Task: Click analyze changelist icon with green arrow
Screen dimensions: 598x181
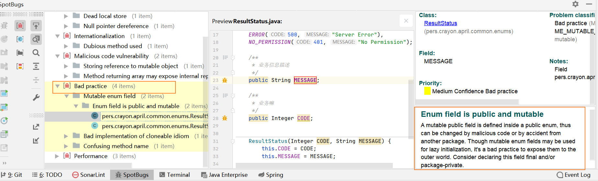Action: click(x=4, y=134)
